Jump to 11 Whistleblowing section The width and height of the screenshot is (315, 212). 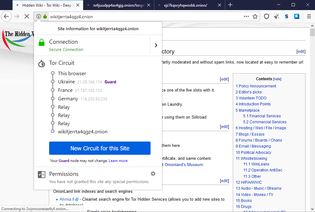coord(251,159)
